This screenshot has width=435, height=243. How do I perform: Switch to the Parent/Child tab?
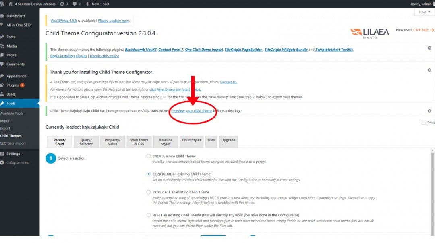click(60, 142)
